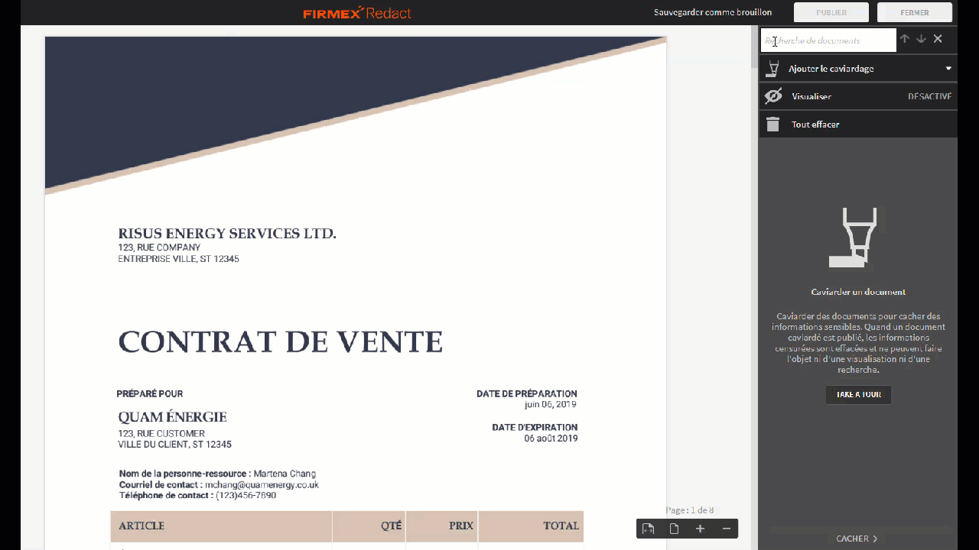
Task: Click Sauvegarder comme brouillon
Action: tap(713, 12)
